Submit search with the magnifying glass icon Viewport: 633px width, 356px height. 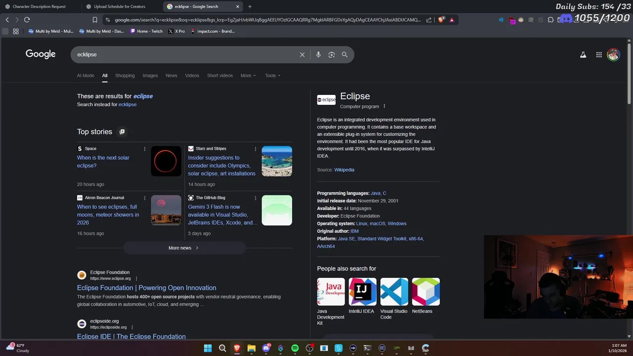(345, 55)
